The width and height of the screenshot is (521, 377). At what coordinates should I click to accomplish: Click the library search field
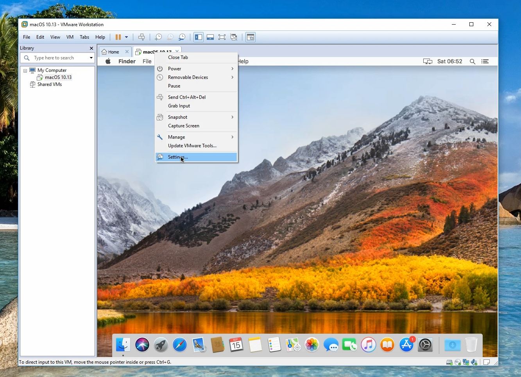pos(57,58)
